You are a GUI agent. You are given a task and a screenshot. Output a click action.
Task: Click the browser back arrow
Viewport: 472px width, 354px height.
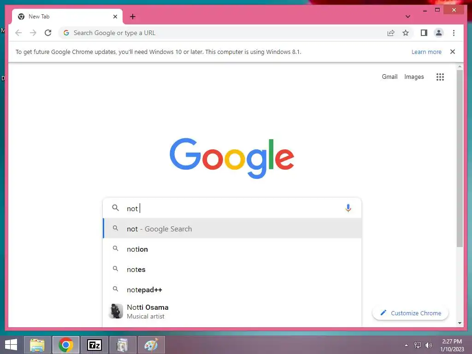[x=18, y=33]
